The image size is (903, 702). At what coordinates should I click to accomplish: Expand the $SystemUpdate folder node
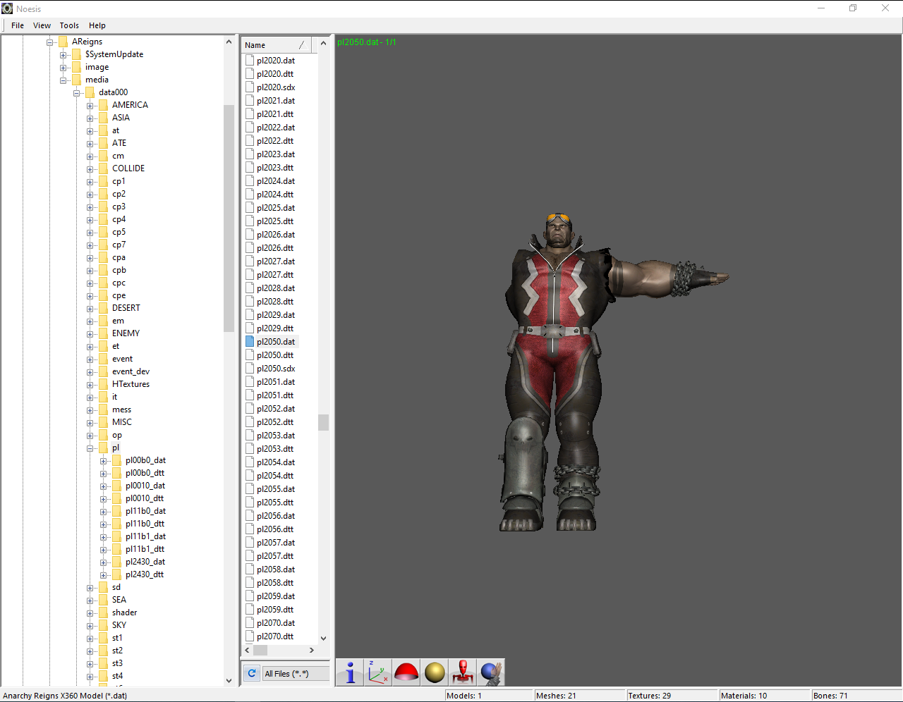click(x=63, y=55)
